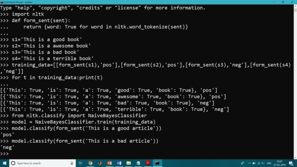Open the Action Center notifications

pyautogui.click(x=292, y=163)
